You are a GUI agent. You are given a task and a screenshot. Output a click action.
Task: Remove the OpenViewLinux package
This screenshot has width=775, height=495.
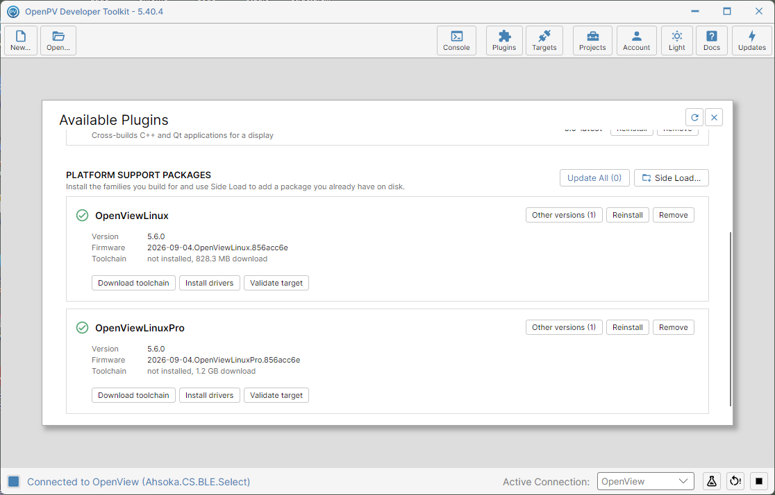(x=673, y=215)
